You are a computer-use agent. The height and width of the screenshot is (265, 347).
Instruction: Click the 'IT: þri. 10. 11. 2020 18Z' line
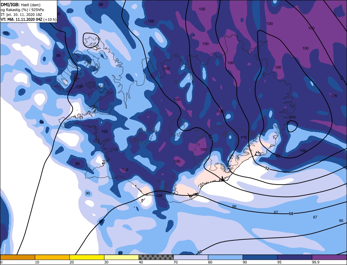tap(21, 15)
